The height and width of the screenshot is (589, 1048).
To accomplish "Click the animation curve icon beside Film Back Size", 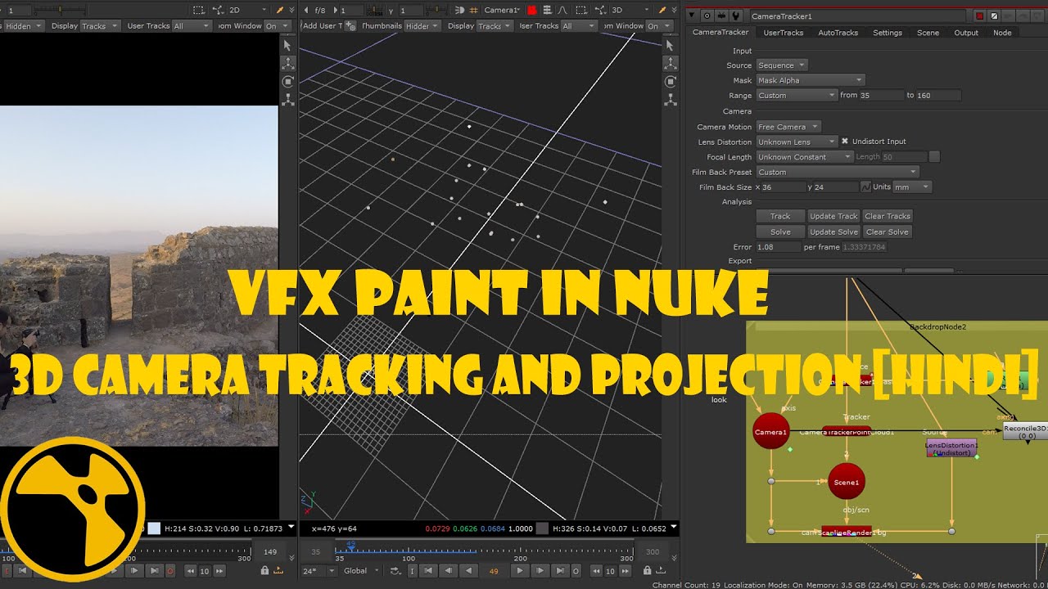I will [x=865, y=187].
